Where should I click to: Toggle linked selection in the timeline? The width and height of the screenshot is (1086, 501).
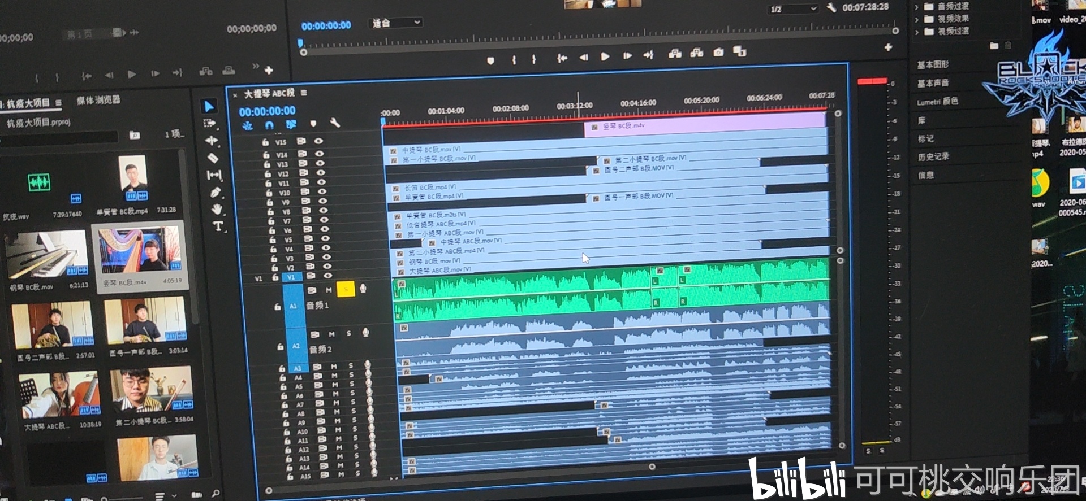coord(291,124)
